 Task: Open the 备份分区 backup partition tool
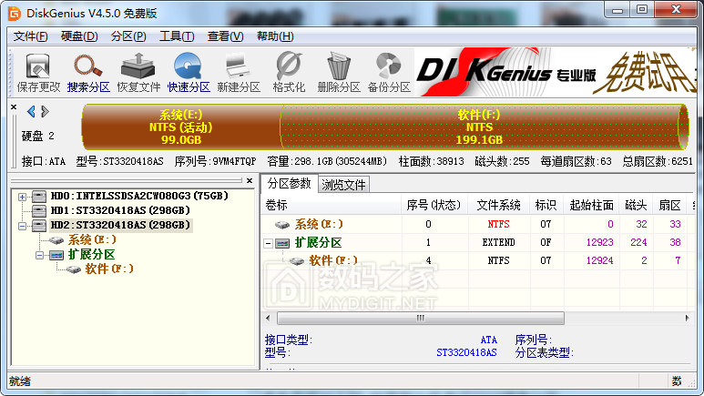pyautogui.click(x=389, y=72)
